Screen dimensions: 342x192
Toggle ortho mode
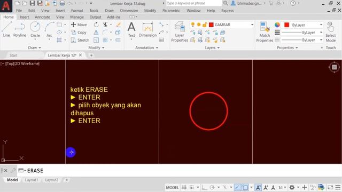pos(204,187)
